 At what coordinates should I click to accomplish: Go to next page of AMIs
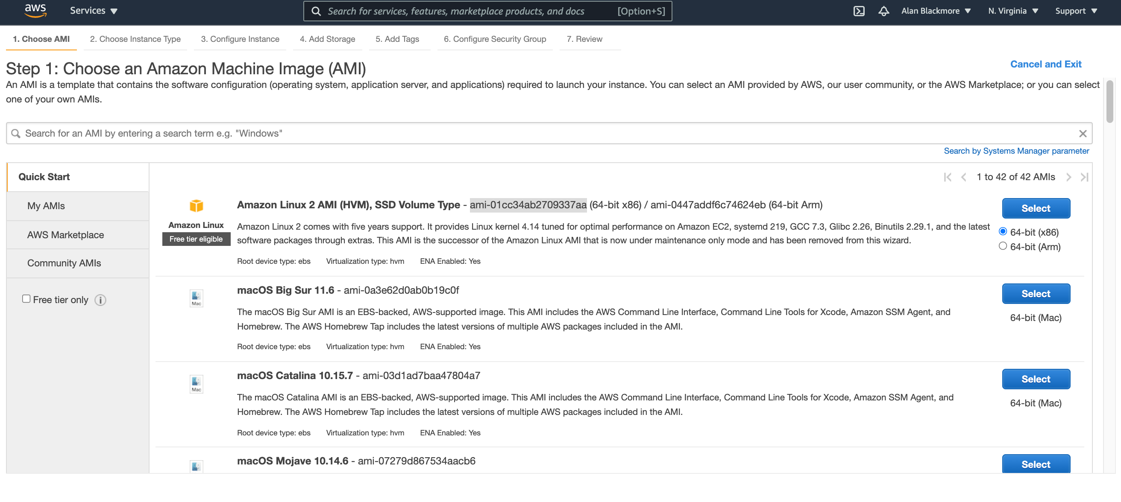coord(1068,177)
